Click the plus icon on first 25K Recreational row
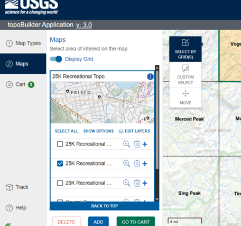 145,144
